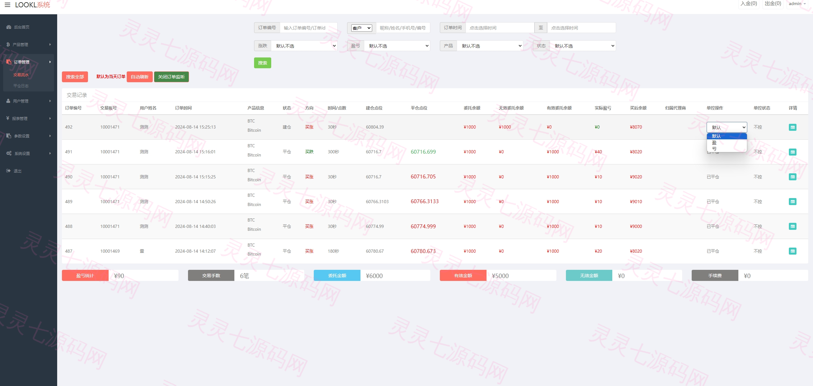Focus the 订单编号 input field
The width and height of the screenshot is (813, 386).
point(308,28)
